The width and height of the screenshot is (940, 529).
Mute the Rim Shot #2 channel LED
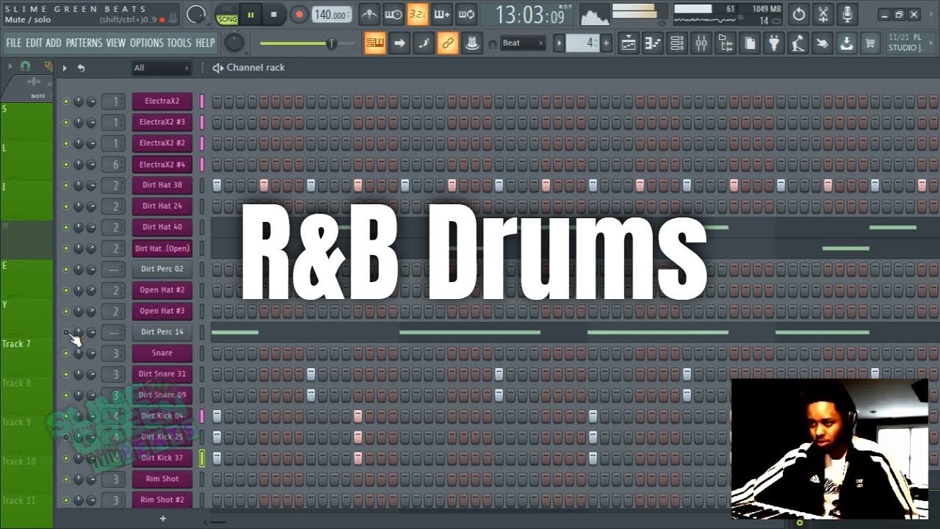click(x=65, y=500)
